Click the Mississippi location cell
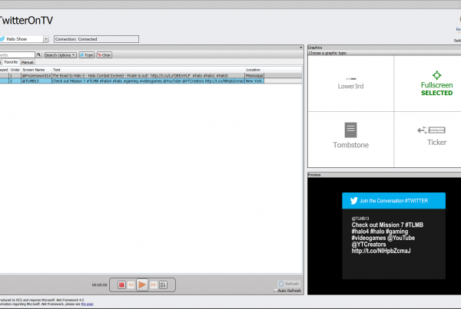Image resolution: width=461 pixels, height=309 pixels. click(254, 76)
